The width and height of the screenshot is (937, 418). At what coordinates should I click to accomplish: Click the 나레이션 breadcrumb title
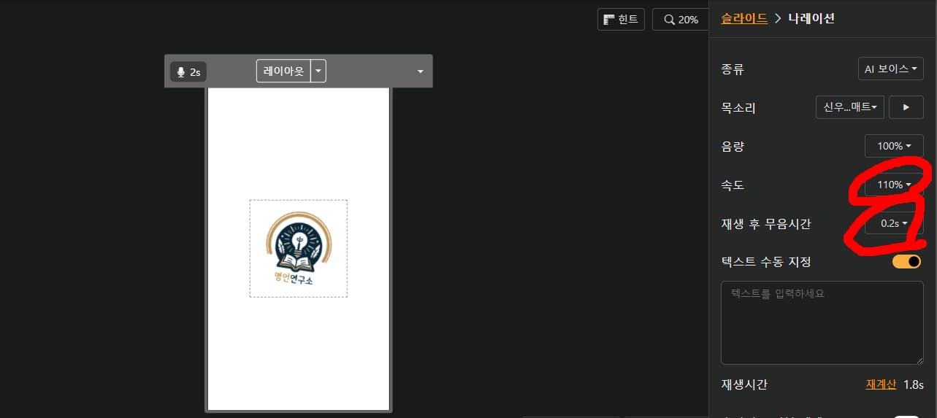tap(811, 18)
